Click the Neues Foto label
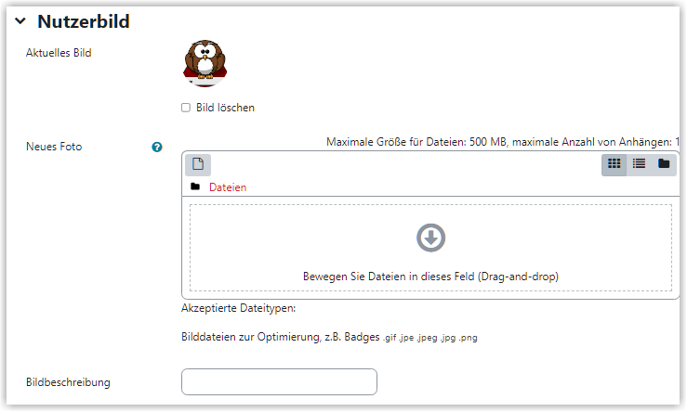The image size is (687, 412). pos(54,147)
